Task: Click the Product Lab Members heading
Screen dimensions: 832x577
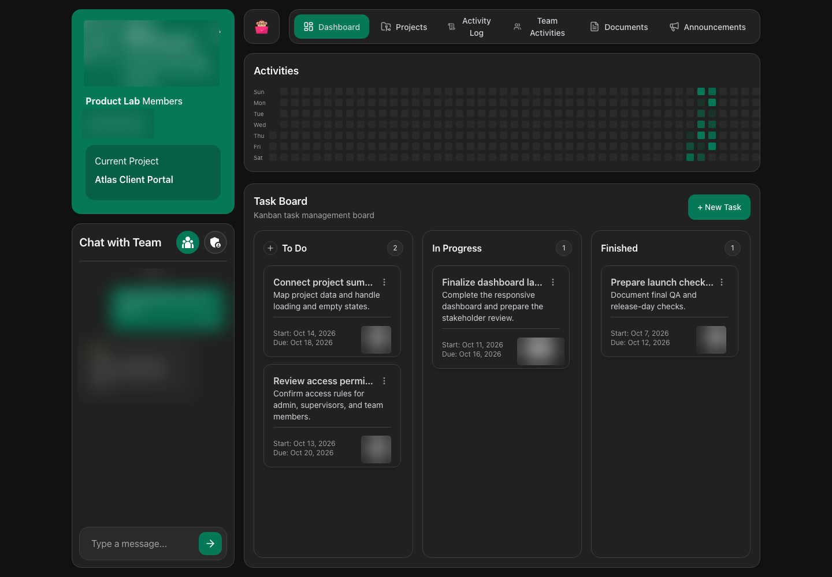Action: coord(134,101)
